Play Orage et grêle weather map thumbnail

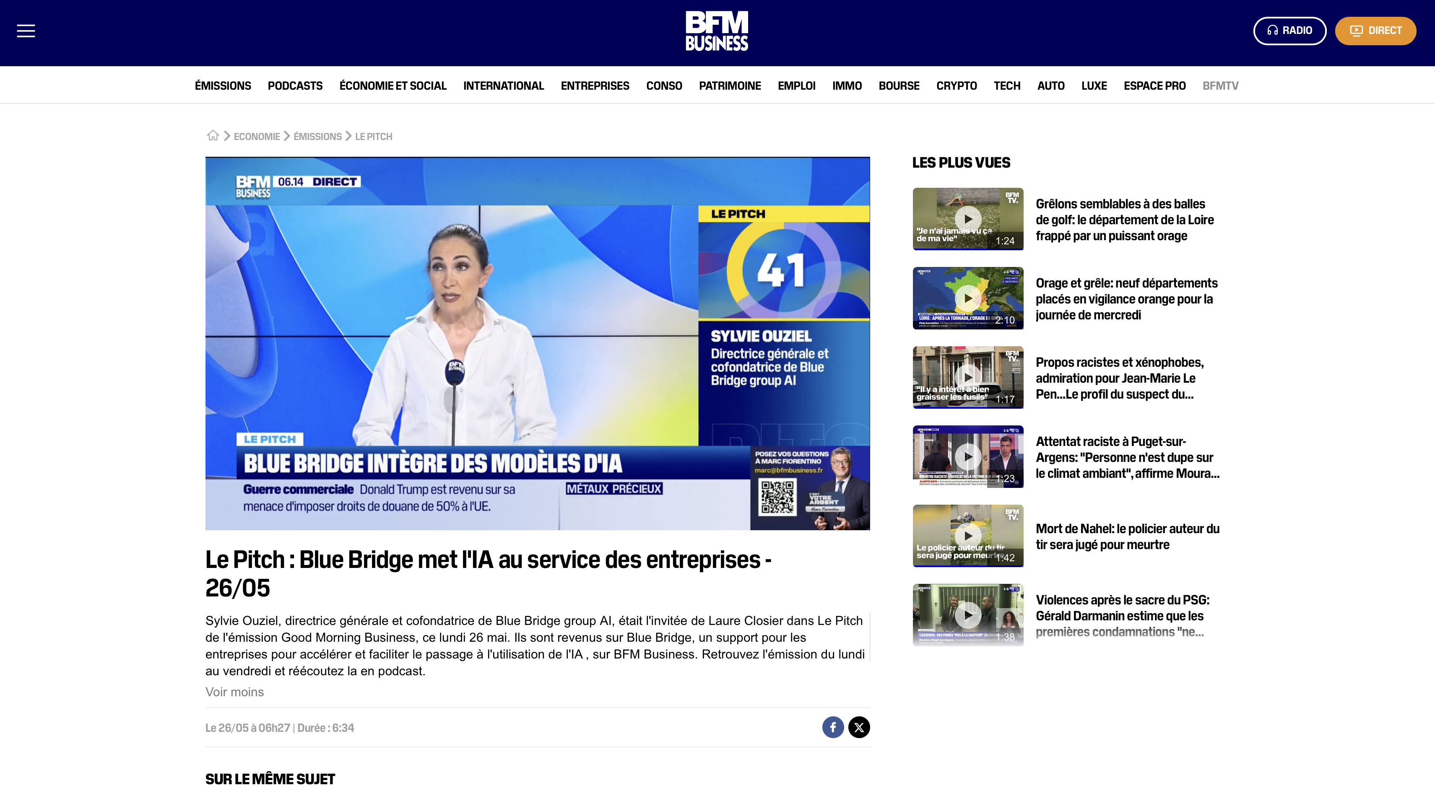pyautogui.click(x=968, y=298)
